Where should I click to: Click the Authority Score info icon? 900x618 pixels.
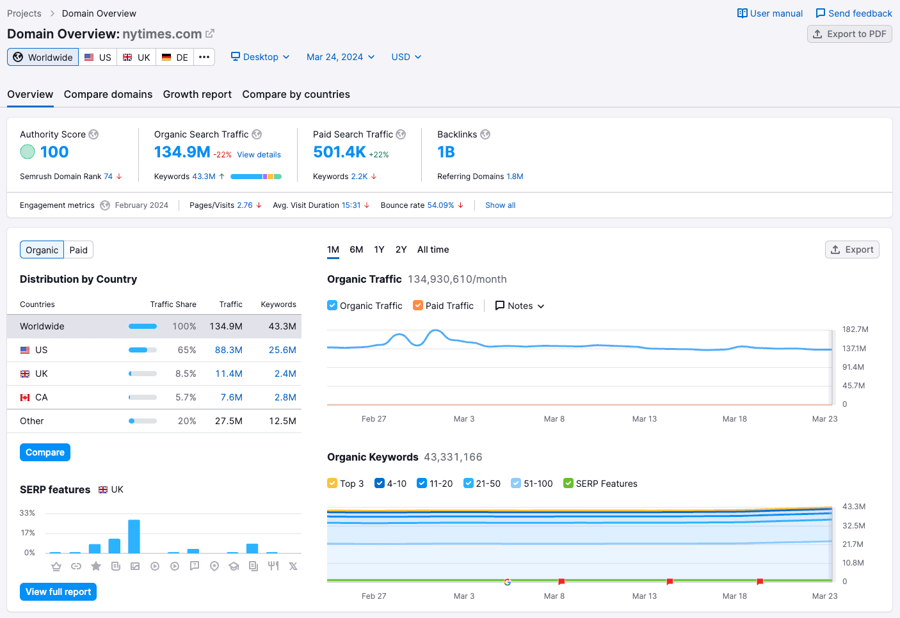(x=93, y=134)
